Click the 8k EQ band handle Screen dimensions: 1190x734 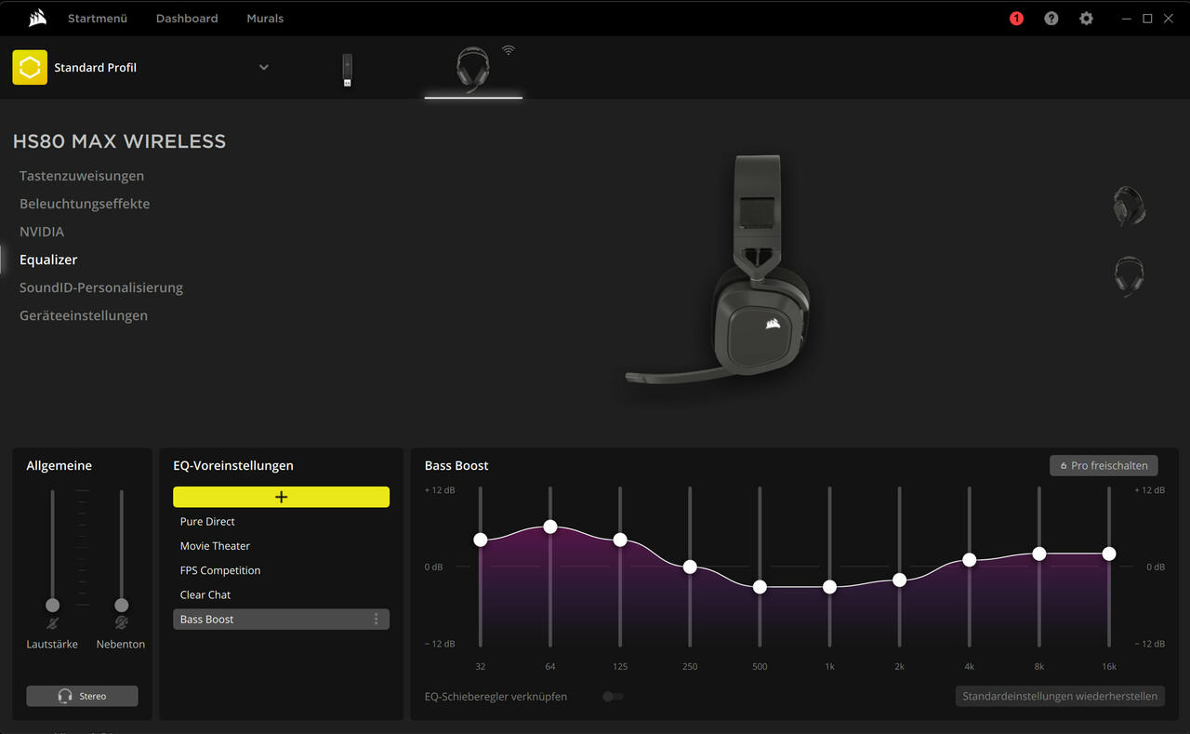1039,554
